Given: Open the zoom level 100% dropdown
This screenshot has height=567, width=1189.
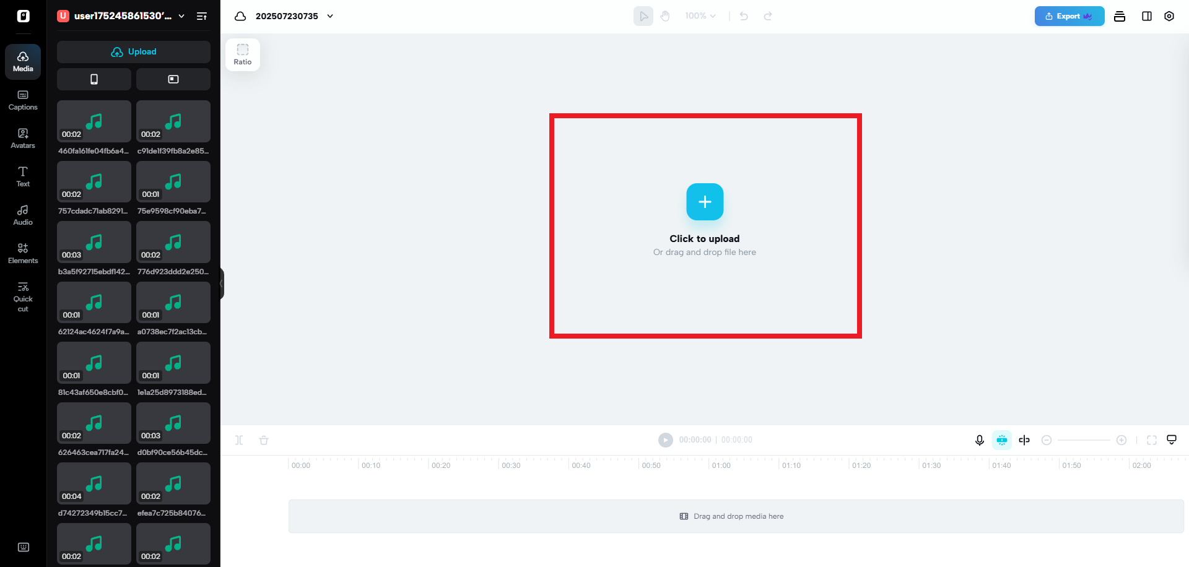Looking at the screenshot, I should coord(700,15).
